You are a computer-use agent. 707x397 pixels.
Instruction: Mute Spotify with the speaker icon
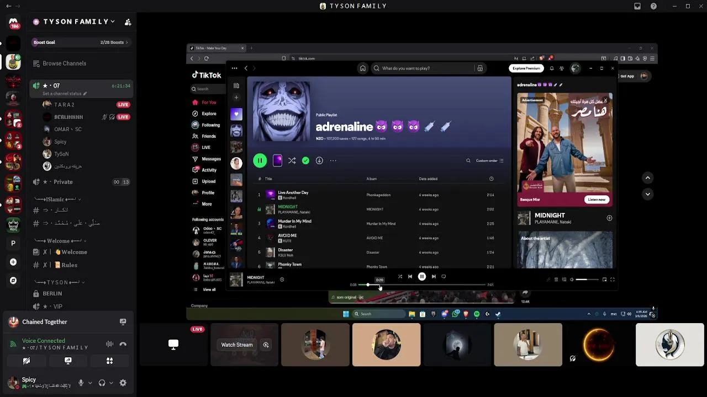pyautogui.click(x=572, y=280)
